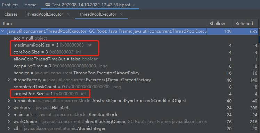Viewport: 260px width, 133px height.
Task: Expand the ctl AtomicInteger node
Action: (x=9, y=128)
